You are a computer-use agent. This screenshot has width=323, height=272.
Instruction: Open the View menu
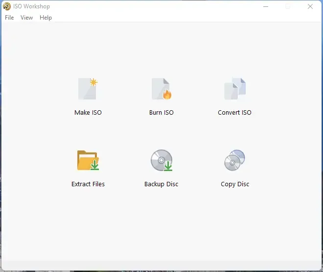(x=26, y=18)
